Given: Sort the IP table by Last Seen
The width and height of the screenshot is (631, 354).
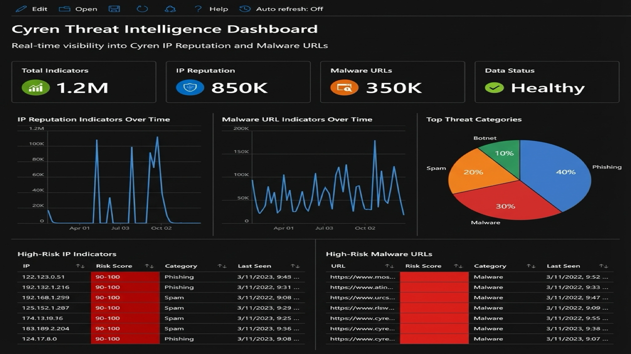Looking at the screenshot, I should (295, 266).
